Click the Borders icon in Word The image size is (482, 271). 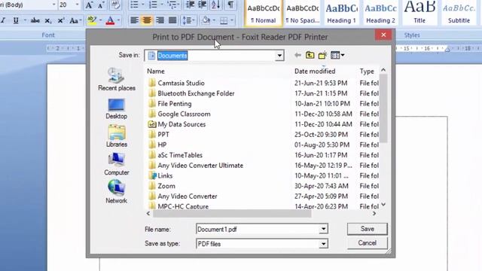[224, 20]
